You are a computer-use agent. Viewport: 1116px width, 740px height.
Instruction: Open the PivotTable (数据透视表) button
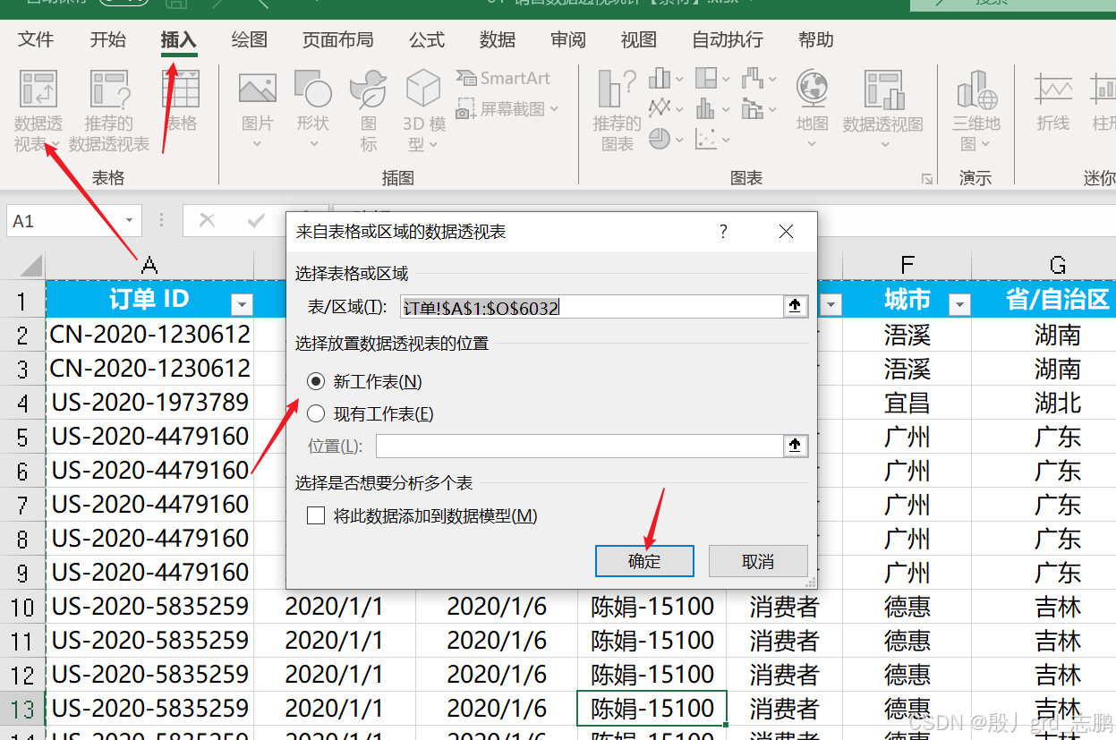38,111
